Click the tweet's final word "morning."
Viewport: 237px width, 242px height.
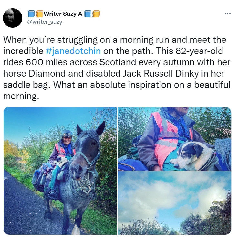pos(21,96)
